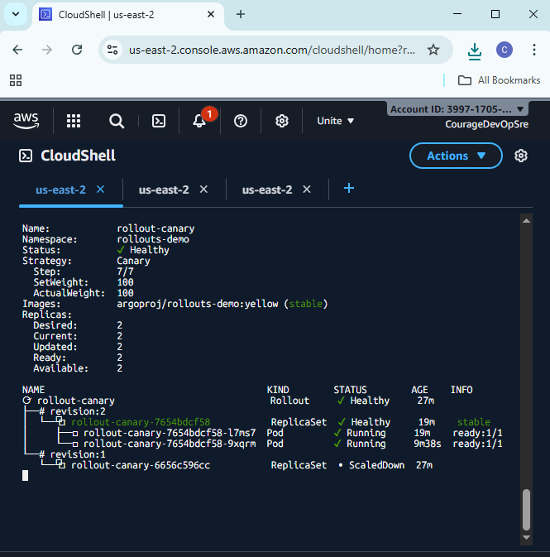The image size is (550, 557).
Task: Open the notifications bell
Action: pyautogui.click(x=199, y=121)
